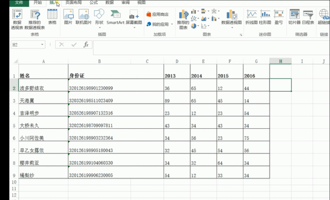The height and width of the screenshot is (200, 330).
Task: Open My Apps (我的应用)
Action: coord(158,24)
